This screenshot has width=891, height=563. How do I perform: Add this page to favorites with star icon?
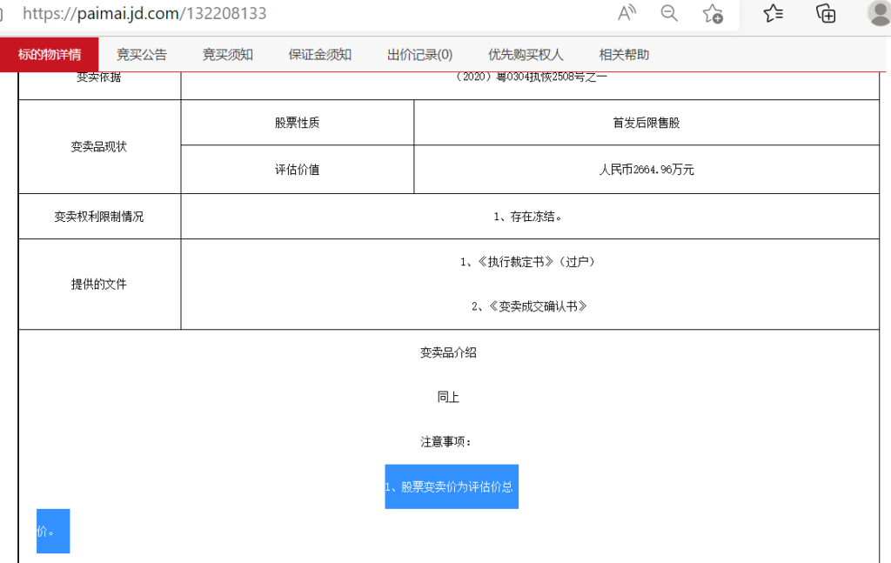pos(713,13)
